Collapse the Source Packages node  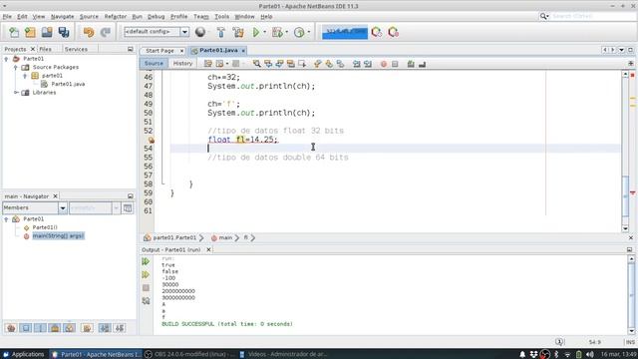pos(16,67)
